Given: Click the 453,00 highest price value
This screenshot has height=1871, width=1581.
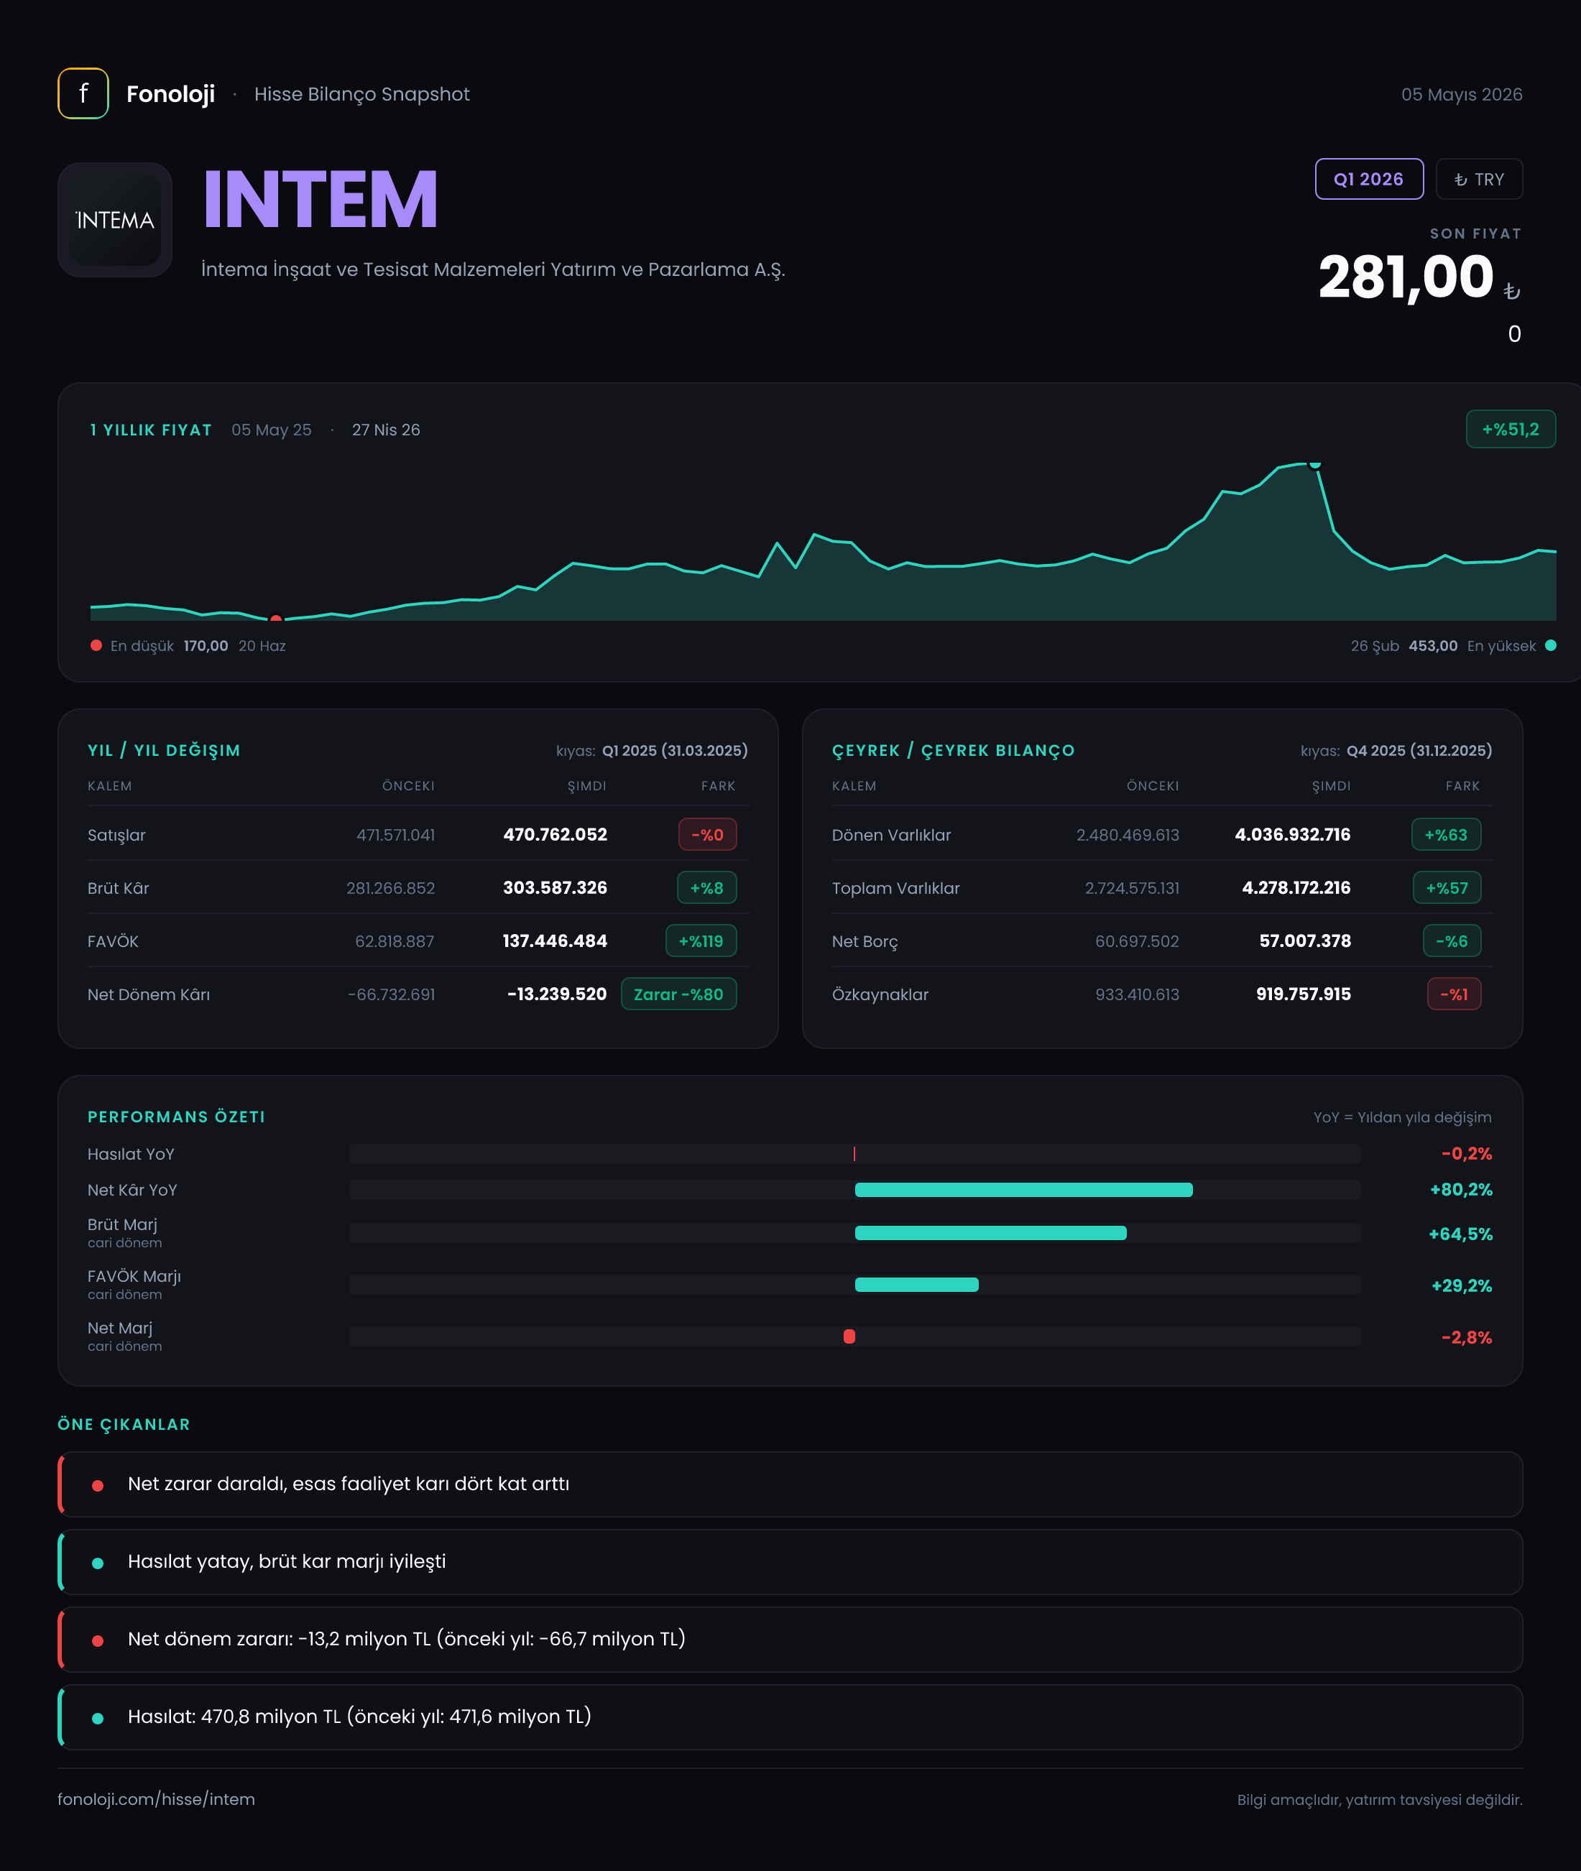Looking at the screenshot, I should coord(1432,645).
